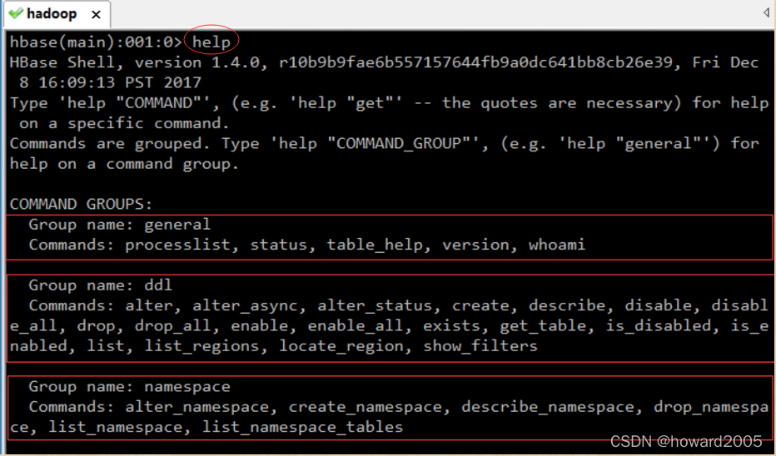The width and height of the screenshot is (776, 456).
Task: Click the 'describe' command in ddl group
Action: (567, 305)
